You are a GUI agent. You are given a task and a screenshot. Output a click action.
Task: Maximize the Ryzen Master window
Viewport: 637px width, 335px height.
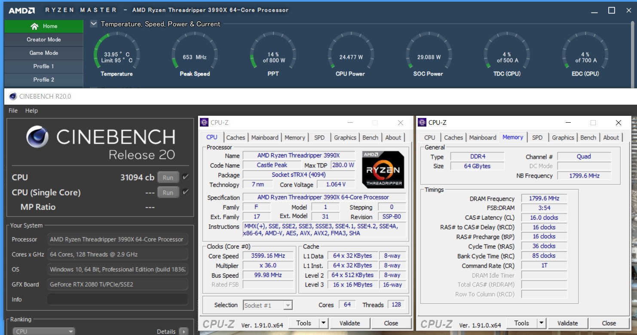(611, 10)
